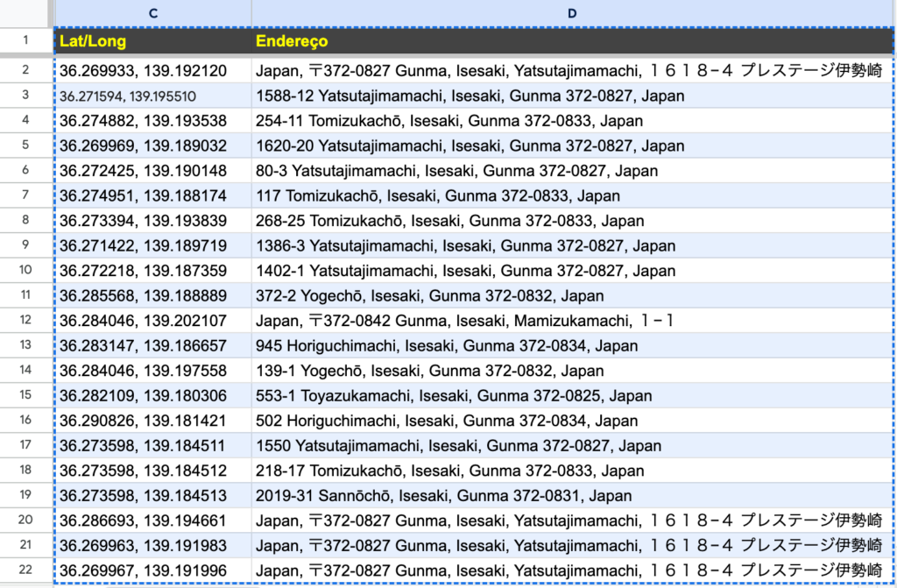Click the Lat/Long header cell
897x588 pixels.
(153, 41)
